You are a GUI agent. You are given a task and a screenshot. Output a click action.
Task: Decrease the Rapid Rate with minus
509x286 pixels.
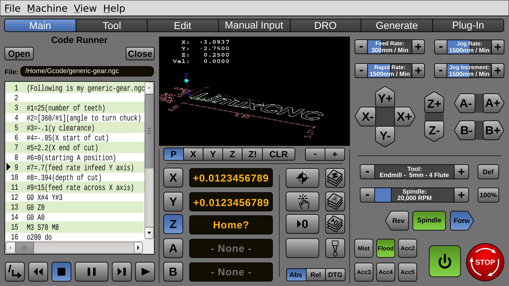[x=361, y=71]
